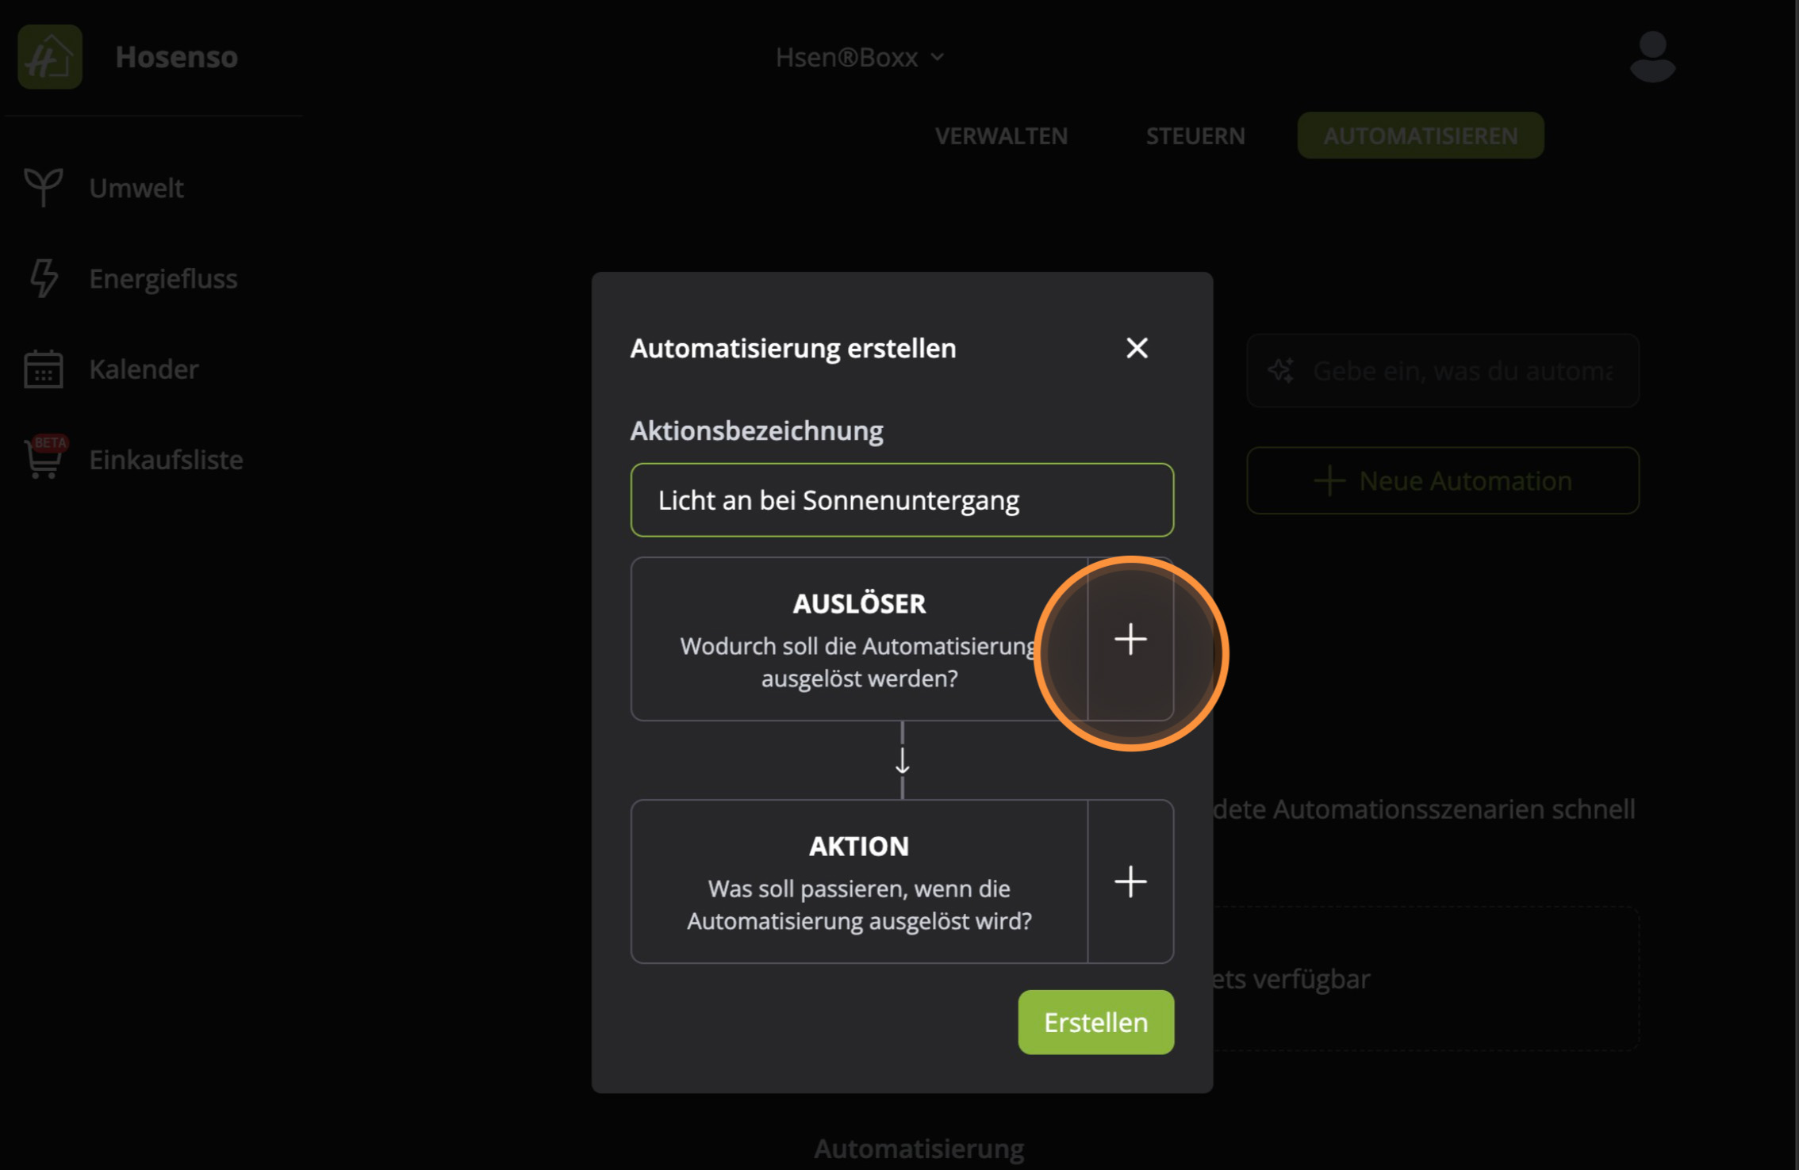
Task: Click the Einkaufsliste shopping cart icon
Action: coord(42,460)
